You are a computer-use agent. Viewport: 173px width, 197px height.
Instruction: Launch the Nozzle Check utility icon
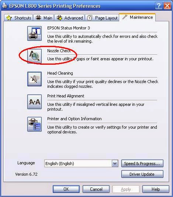(34, 56)
